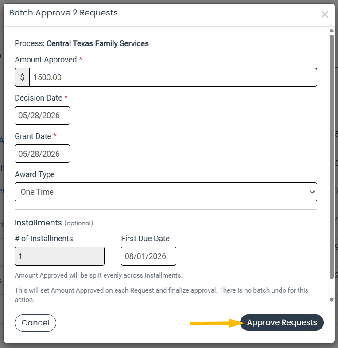Viewport: 338px width, 348px height.
Task: Click the Installments (optional) section heading
Action: coord(54,223)
